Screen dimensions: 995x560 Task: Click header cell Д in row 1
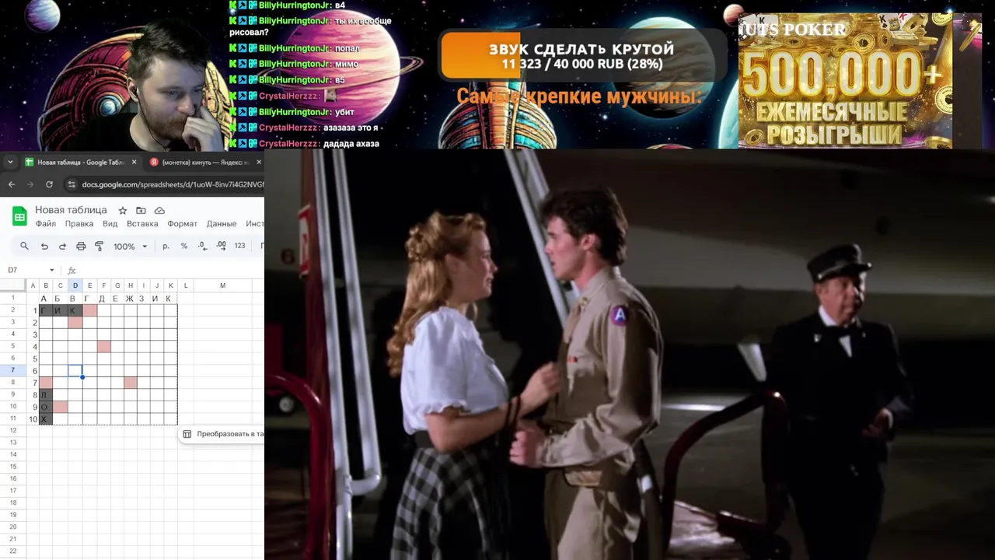pyautogui.click(x=102, y=298)
